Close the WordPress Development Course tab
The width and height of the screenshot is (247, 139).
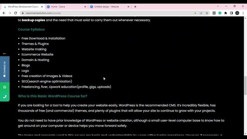pyautogui.click(x=42, y=7)
